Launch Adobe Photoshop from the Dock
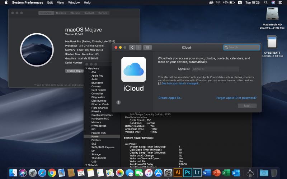Image resolution: width=287 pixels, height=179 pixels. pyautogui.click(x=187, y=173)
